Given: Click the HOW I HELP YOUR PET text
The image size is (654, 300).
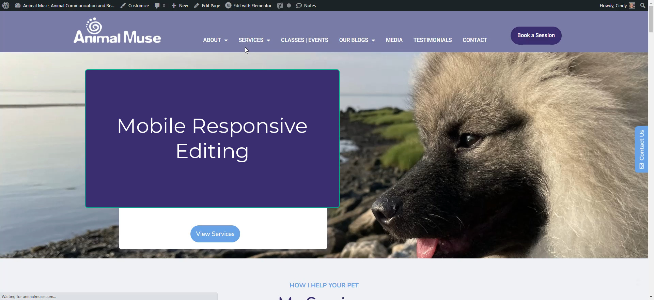Looking at the screenshot, I should (x=324, y=285).
